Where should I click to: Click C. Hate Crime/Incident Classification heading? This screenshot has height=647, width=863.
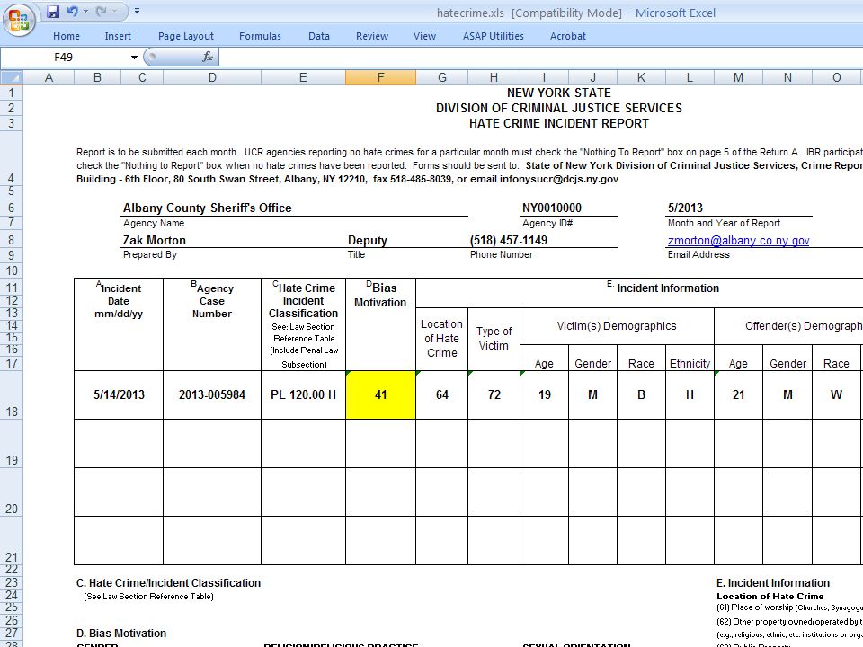[168, 582]
